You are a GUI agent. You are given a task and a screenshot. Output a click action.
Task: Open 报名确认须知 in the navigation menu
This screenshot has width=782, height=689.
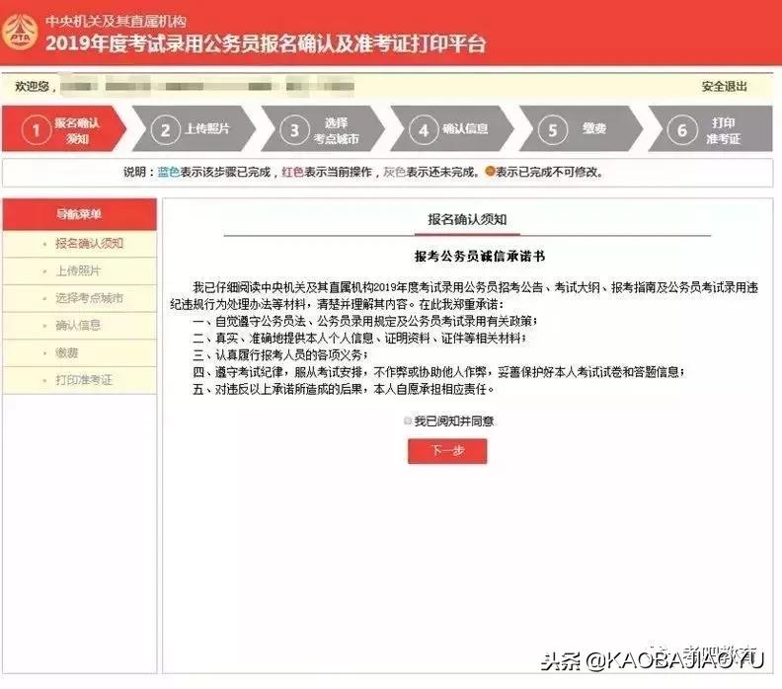click(x=80, y=244)
